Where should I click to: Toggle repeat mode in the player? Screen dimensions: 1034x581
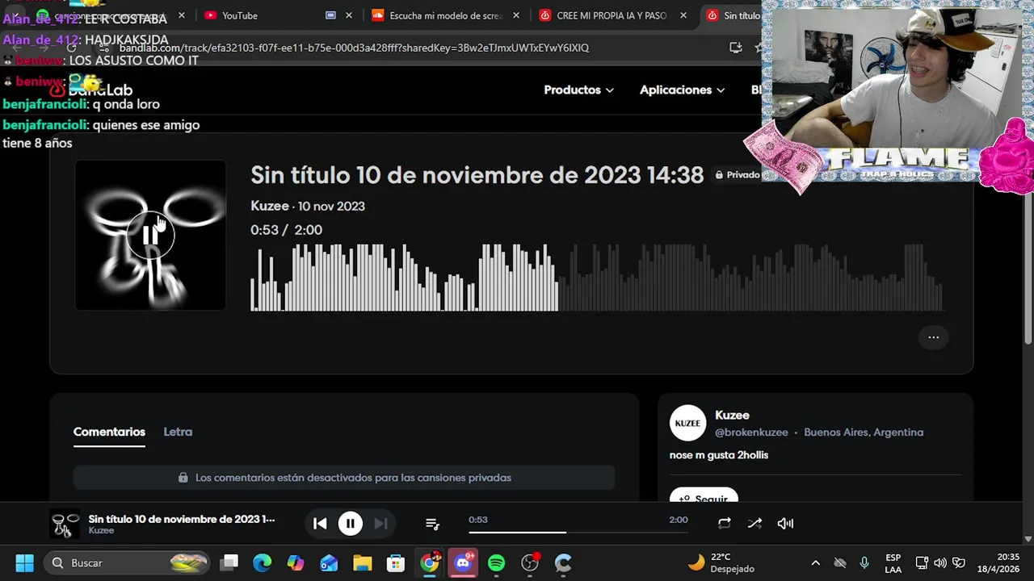[725, 524]
